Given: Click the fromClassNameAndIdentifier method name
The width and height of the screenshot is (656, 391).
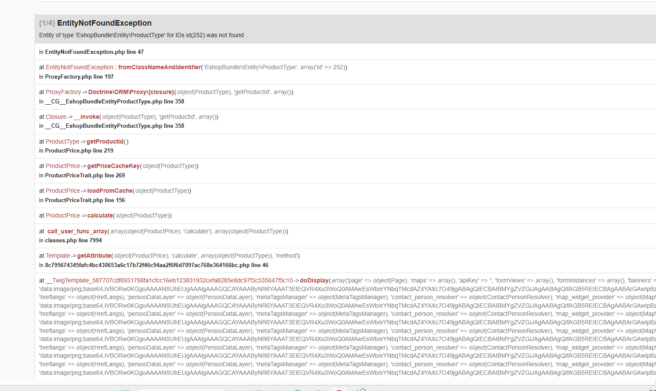Looking at the screenshot, I should pyautogui.click(x=160, y=67).
